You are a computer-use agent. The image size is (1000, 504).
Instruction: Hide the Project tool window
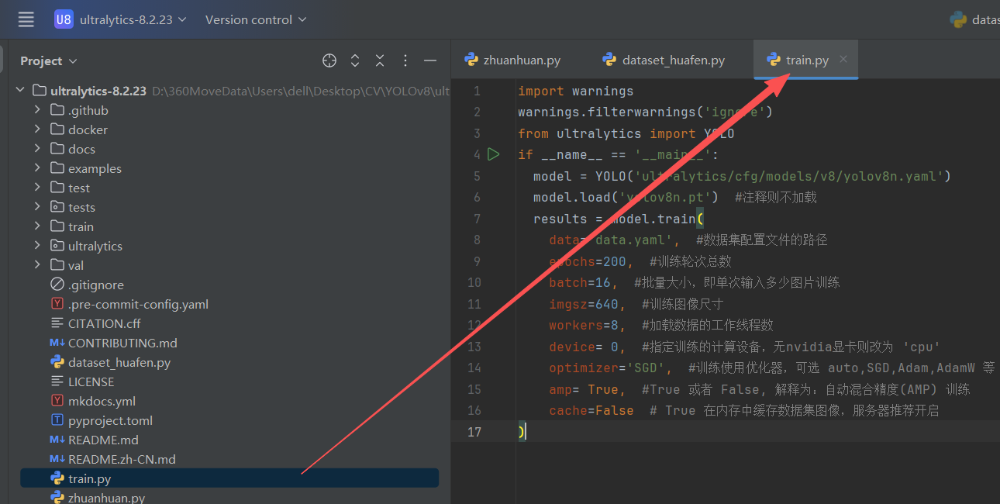pyautogui.click(x=430, y=60)
